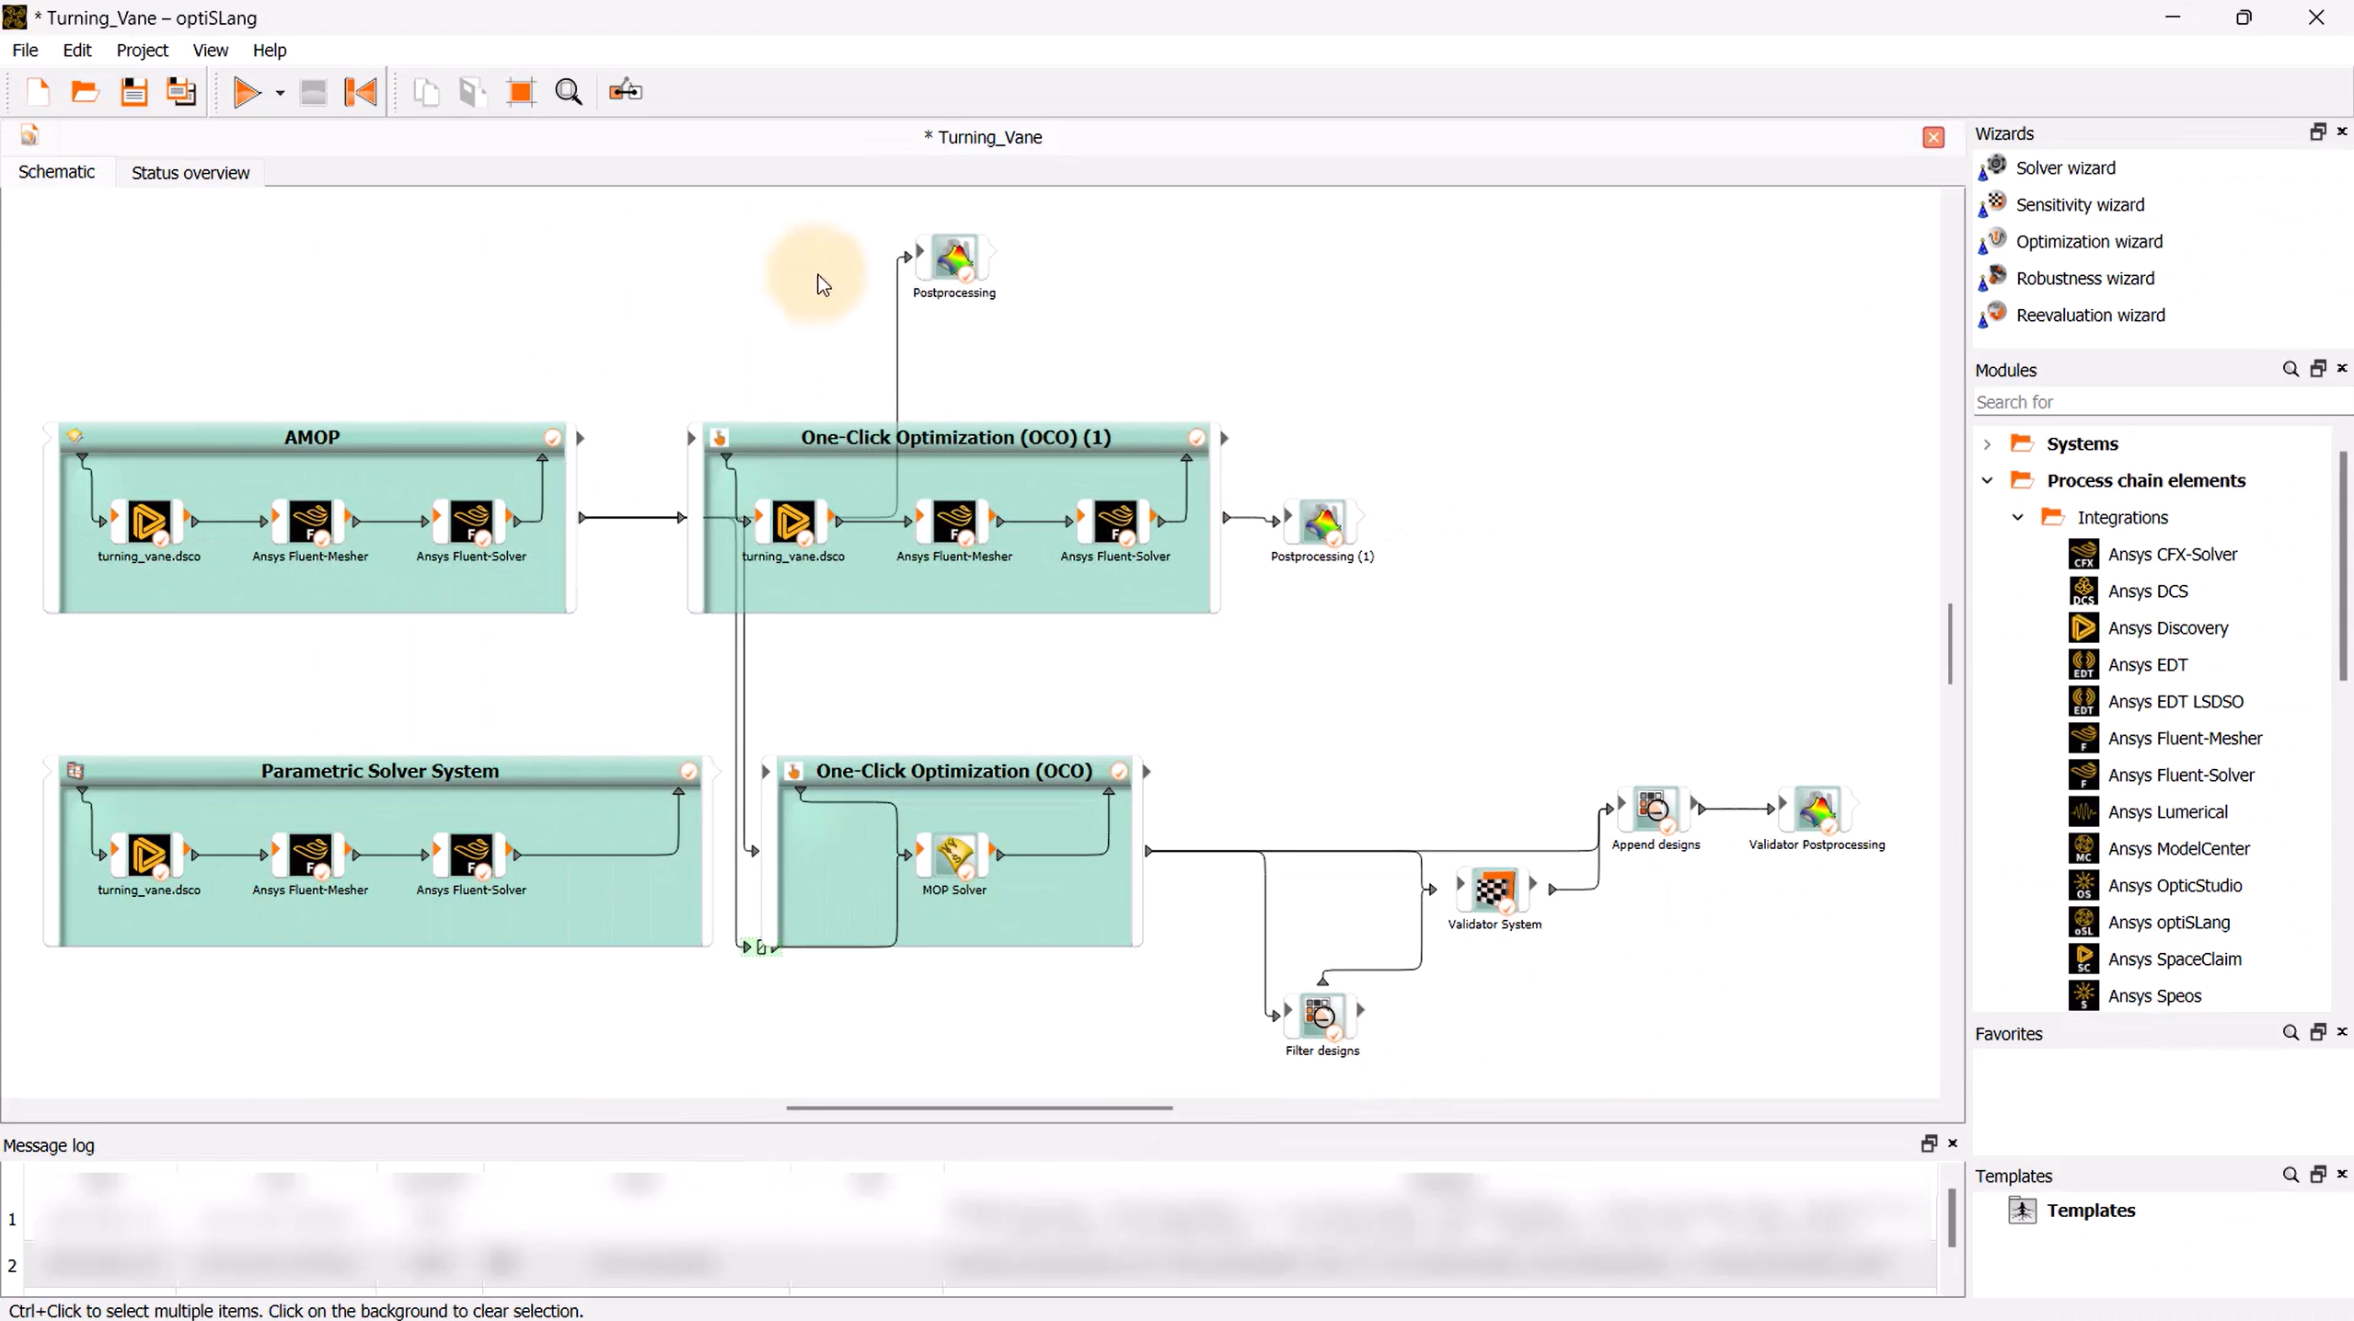Screen dimensions: 2354x1321
Task: Select Ansys Fluent-Mesher node in Parametric Solver System
Action: click(x=310, y=856)
